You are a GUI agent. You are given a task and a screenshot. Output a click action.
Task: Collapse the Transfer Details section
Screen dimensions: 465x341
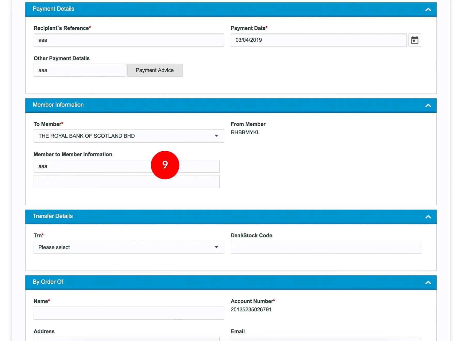coord(428,217)
